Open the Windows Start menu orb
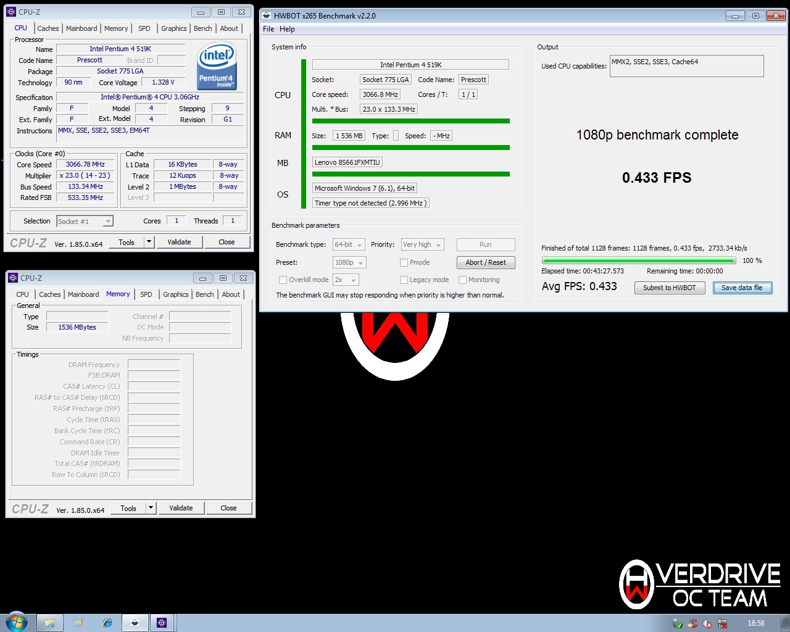This screenshot has width=790, height=632. [17, 622]
